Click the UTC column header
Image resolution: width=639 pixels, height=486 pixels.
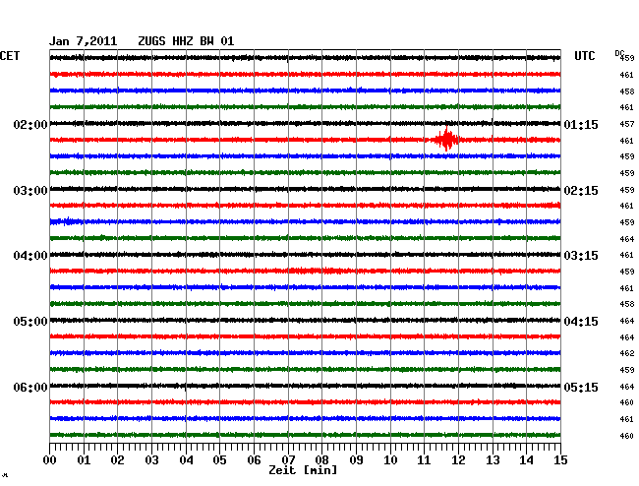[585, 56]
